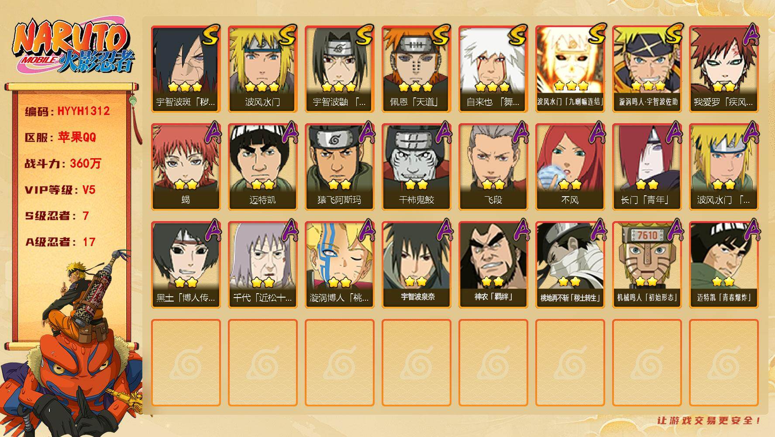Choose the 猿飞阿斯玛 ninja card
Viewport: 775px width, 437px height.
pyautogui.click(x=339, y=166)
